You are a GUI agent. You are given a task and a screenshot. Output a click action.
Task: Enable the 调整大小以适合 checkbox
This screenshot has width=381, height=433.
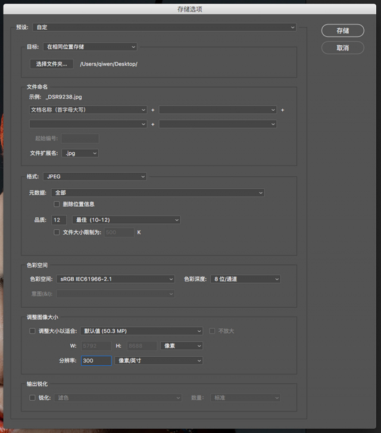click(x=32, y=331)
